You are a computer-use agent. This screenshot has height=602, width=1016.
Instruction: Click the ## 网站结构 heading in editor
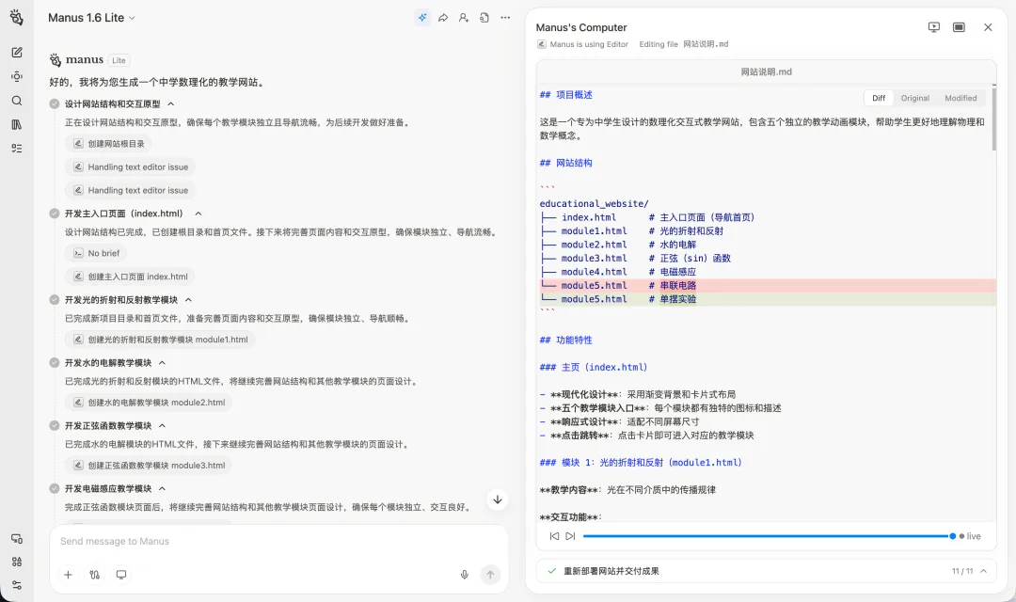tap(565, 163)
